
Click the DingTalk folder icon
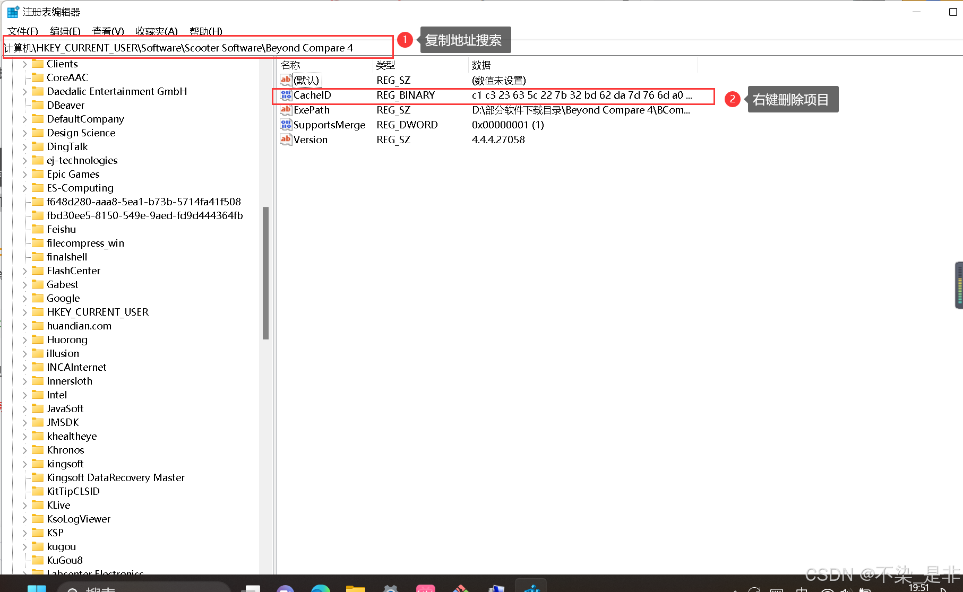coord(38,146)
